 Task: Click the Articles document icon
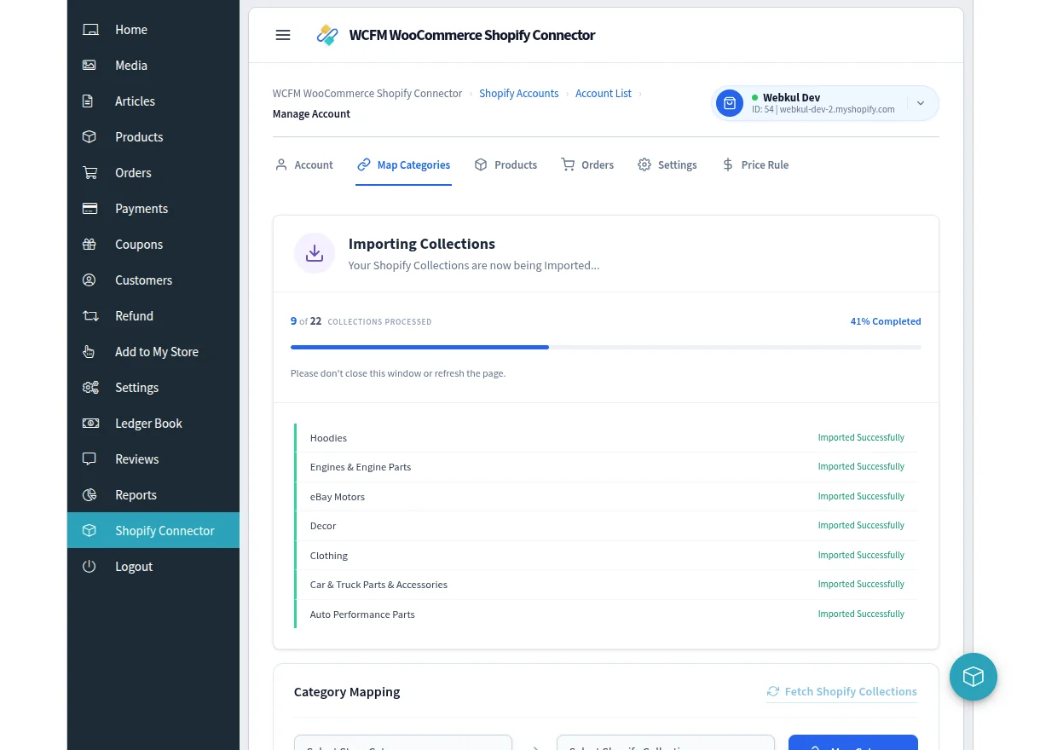90,101
